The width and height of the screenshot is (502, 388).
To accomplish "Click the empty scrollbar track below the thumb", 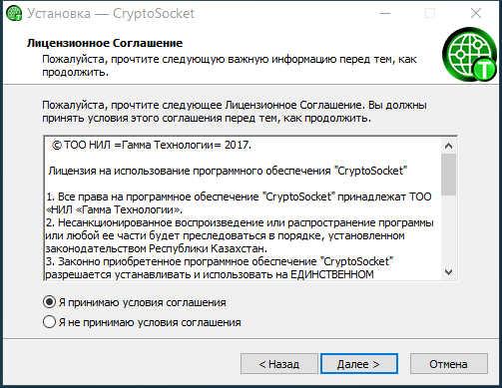I will point(449,230).
